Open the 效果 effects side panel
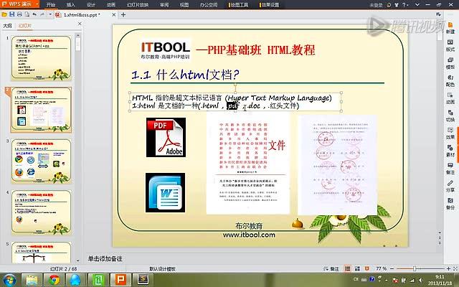Screen dimensions: 459x287 pos(450,134)
